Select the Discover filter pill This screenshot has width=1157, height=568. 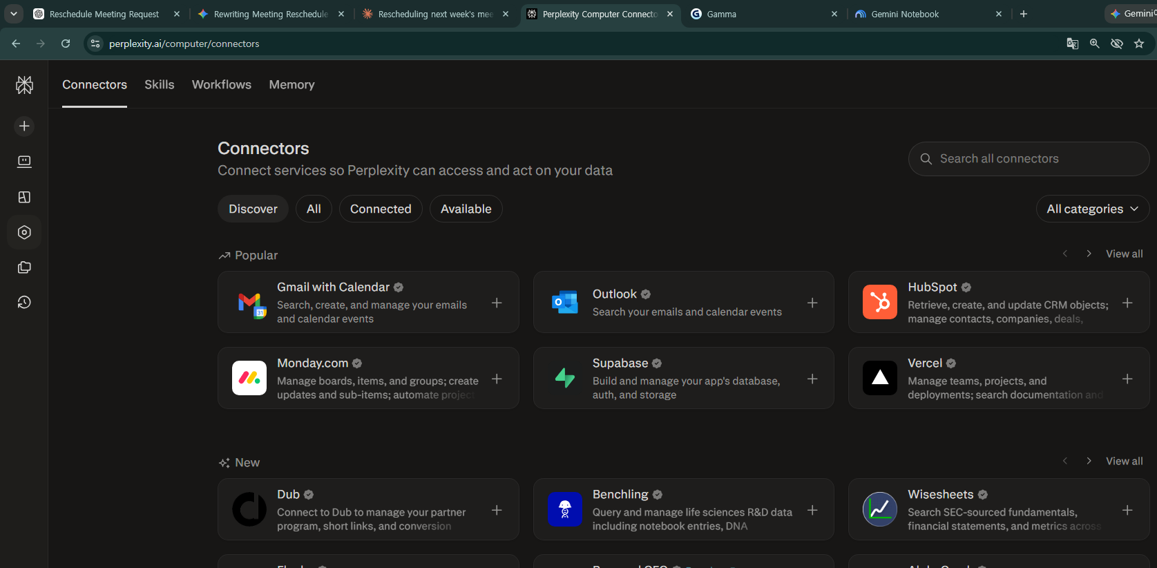(253, 209)
